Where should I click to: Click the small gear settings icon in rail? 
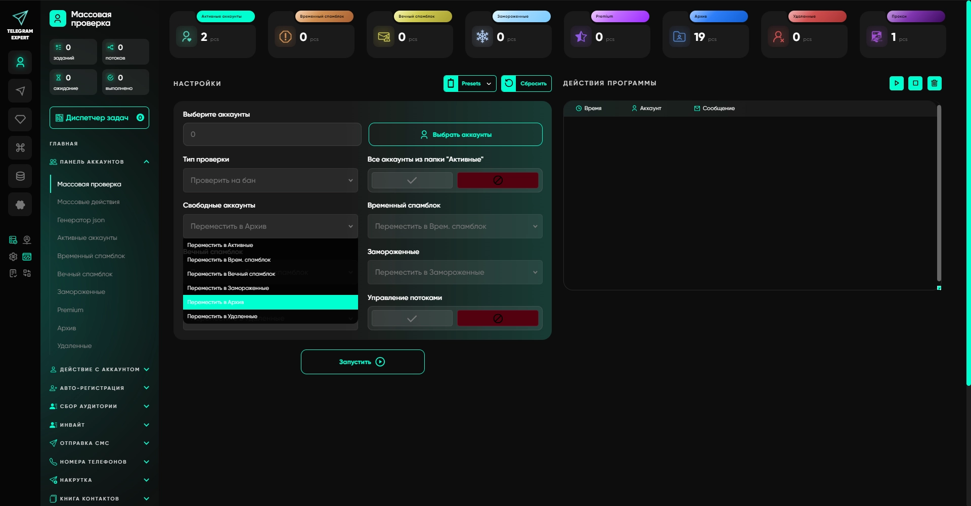(13, 257)
